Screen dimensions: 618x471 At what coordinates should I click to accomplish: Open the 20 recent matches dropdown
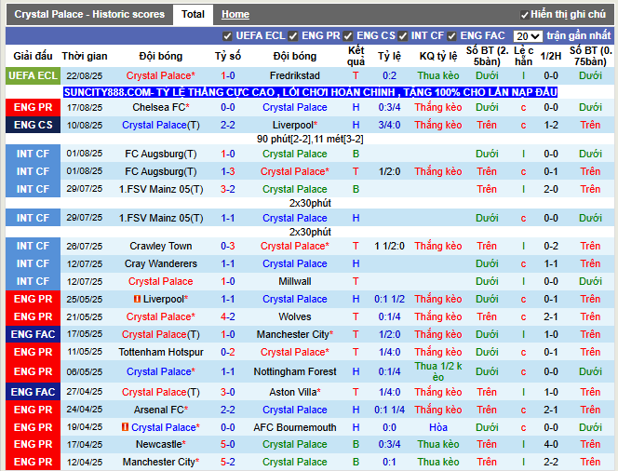[528, 36]
